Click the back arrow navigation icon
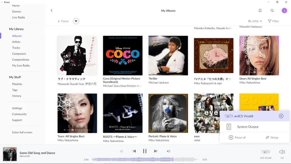The image size is (291, 164). [x=52, y=11]
